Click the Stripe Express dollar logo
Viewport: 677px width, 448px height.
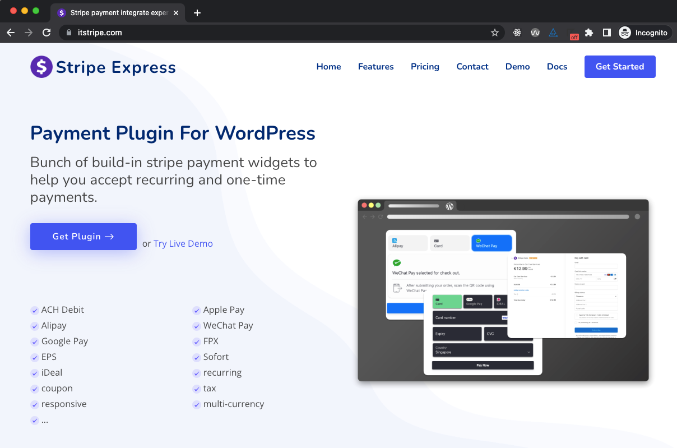pyautogui.click(x=41, y=67)
